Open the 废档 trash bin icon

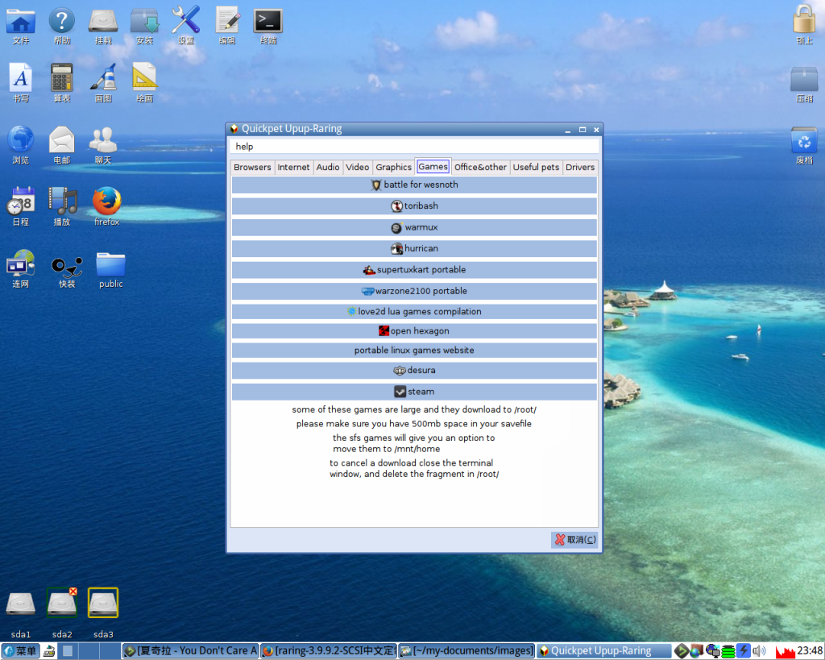point(804,140)
